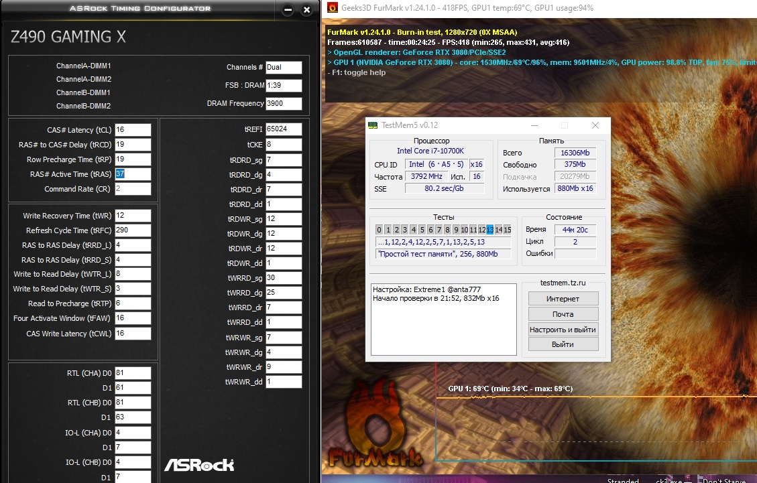Click the CAS# Latency (tCL) field
Screen dimensions: 757x483
[x=133, y=130]
